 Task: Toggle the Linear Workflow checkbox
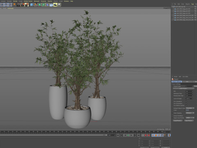186,116
